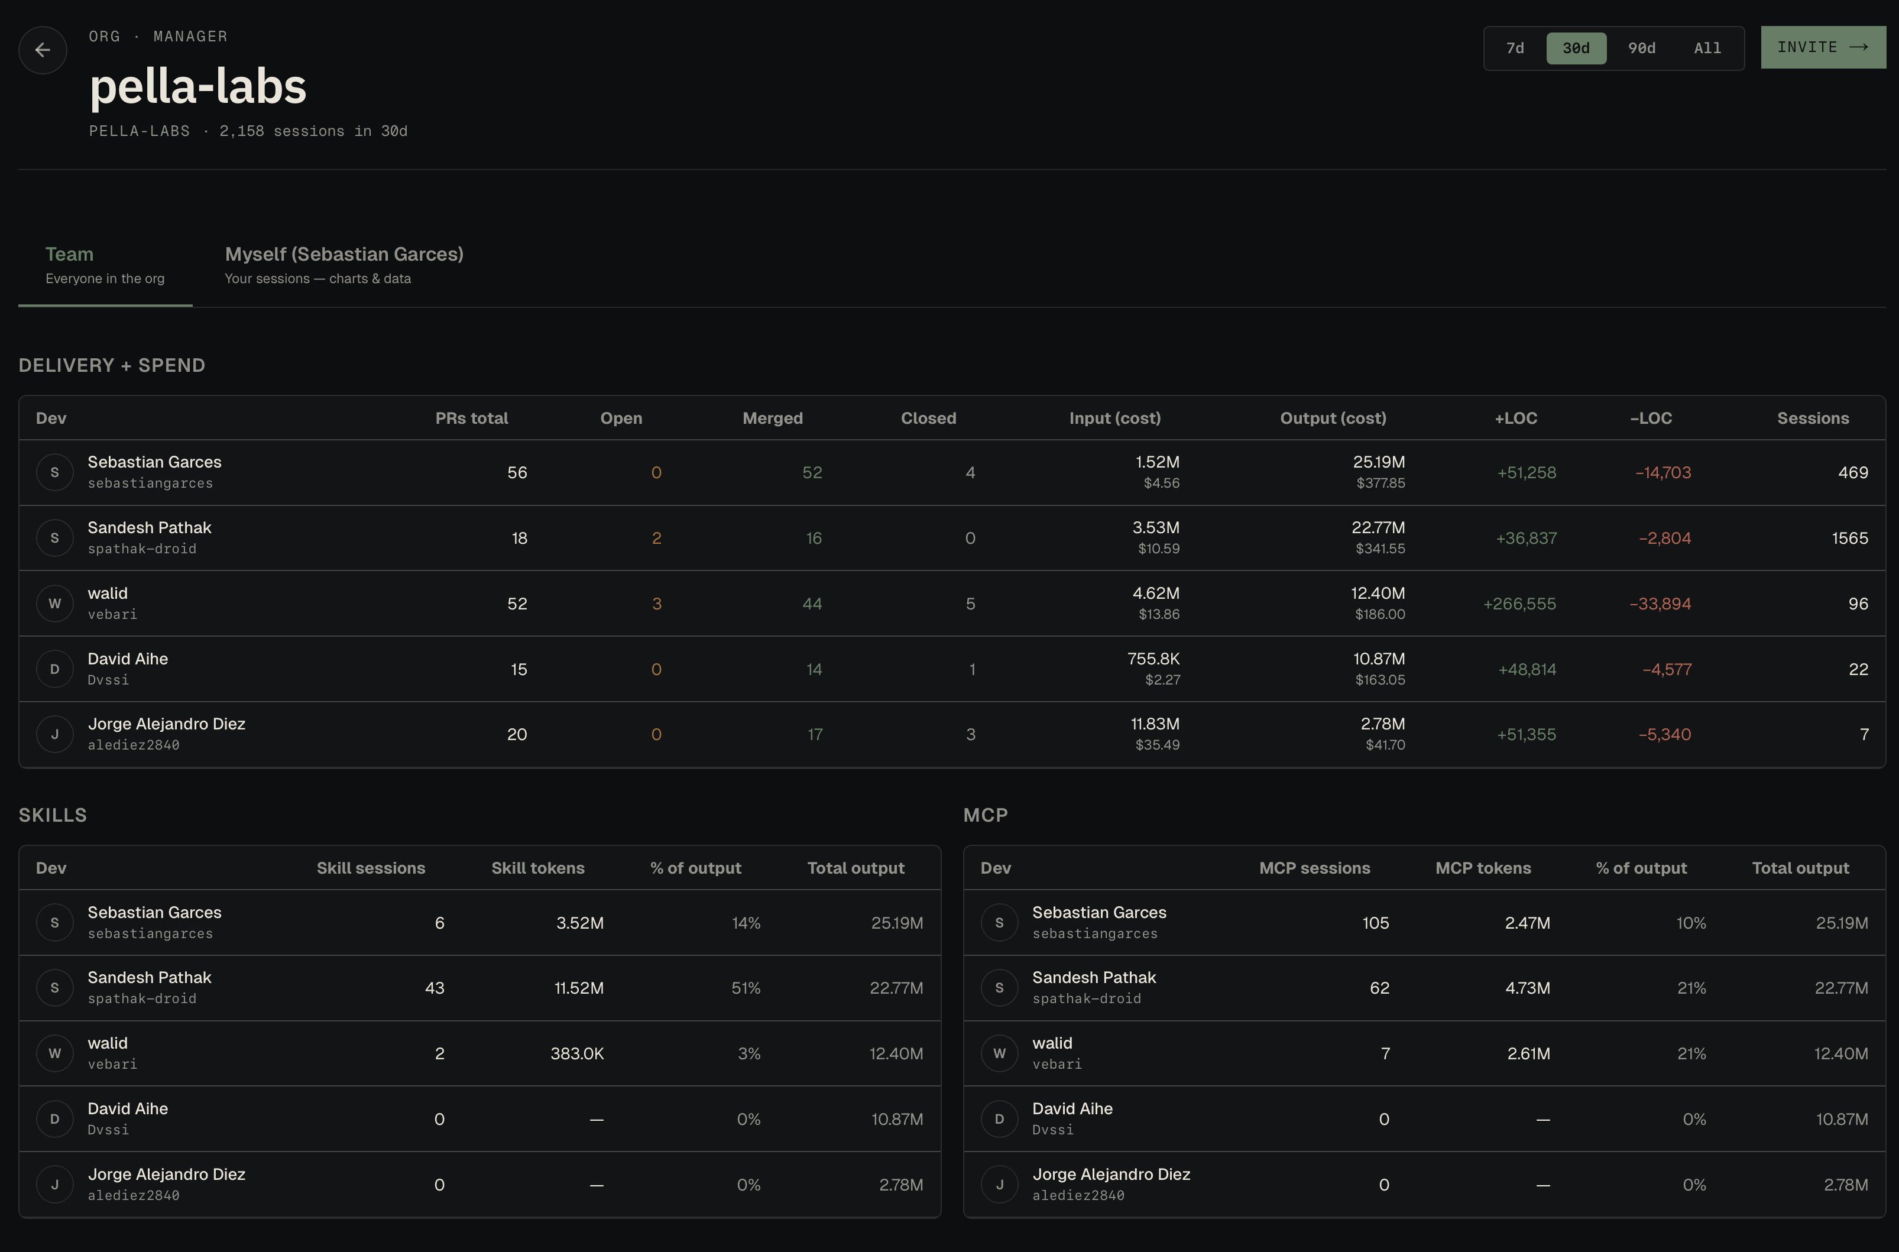Sort by Skill tokens column header
1899x1252 pixels.
537,868
